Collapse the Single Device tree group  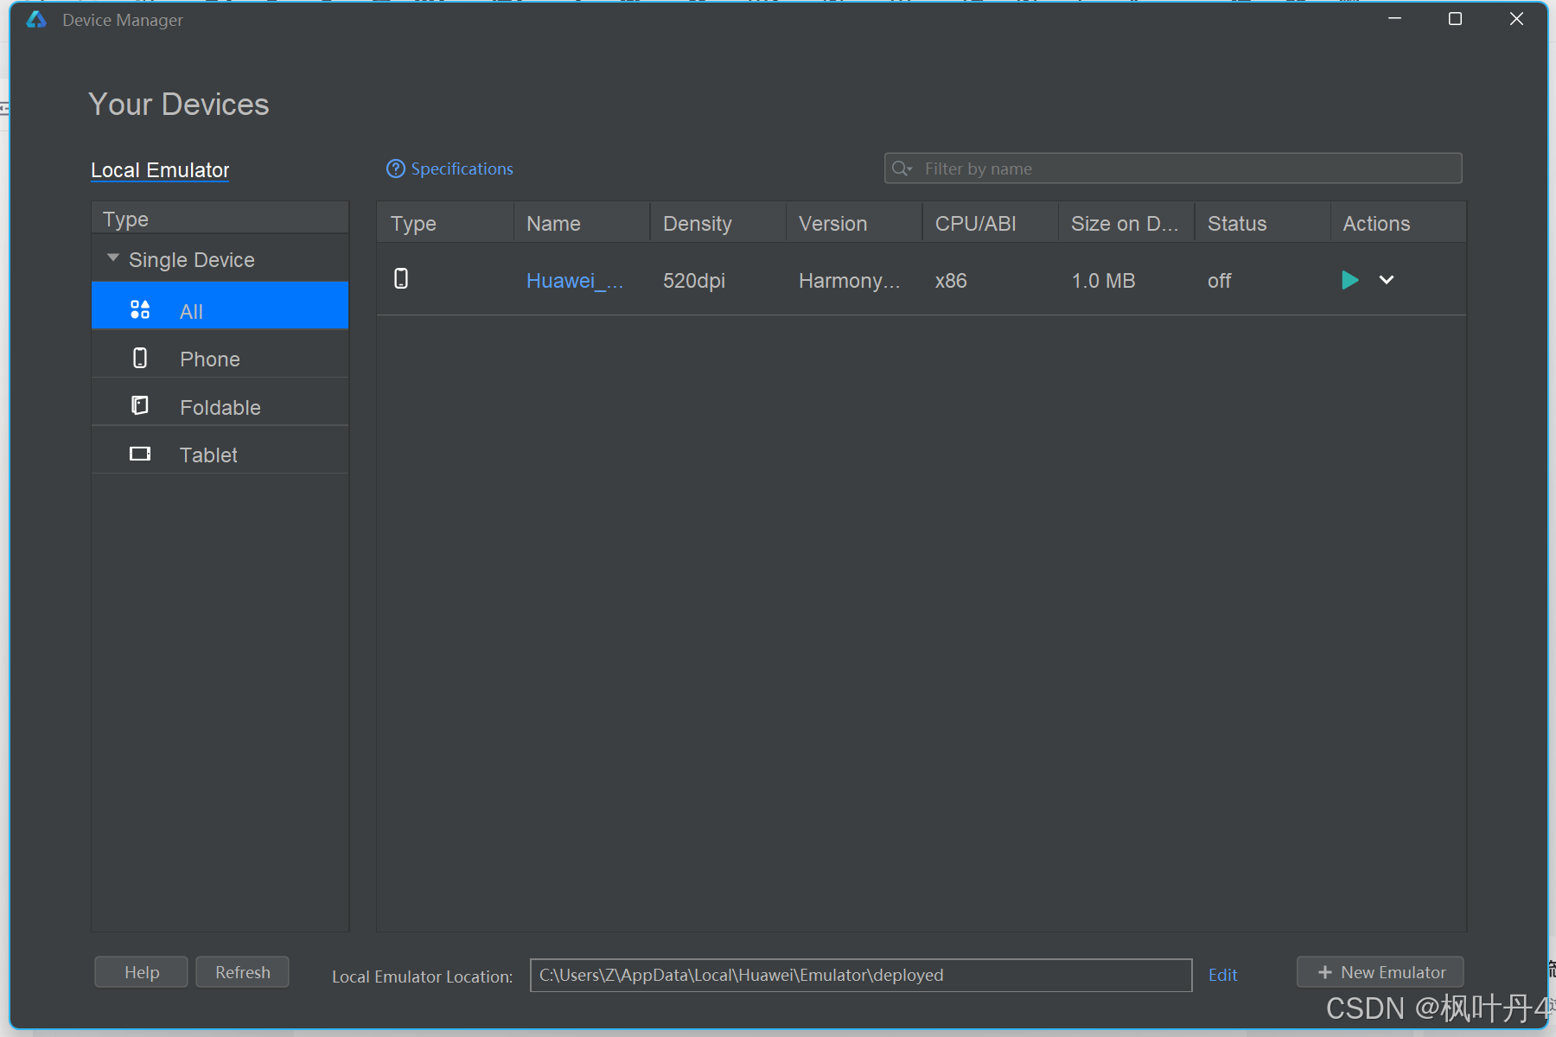(113, 258)
